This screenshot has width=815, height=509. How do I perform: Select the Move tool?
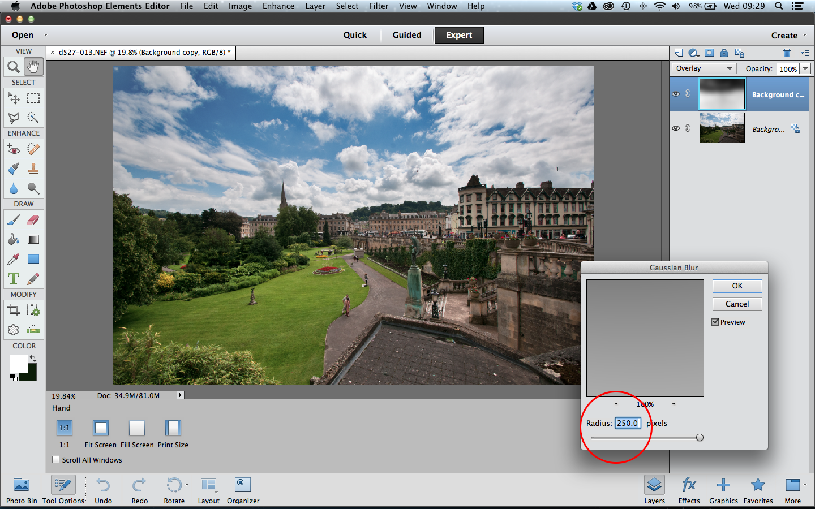pyautogui.click(x=13, y=98)
